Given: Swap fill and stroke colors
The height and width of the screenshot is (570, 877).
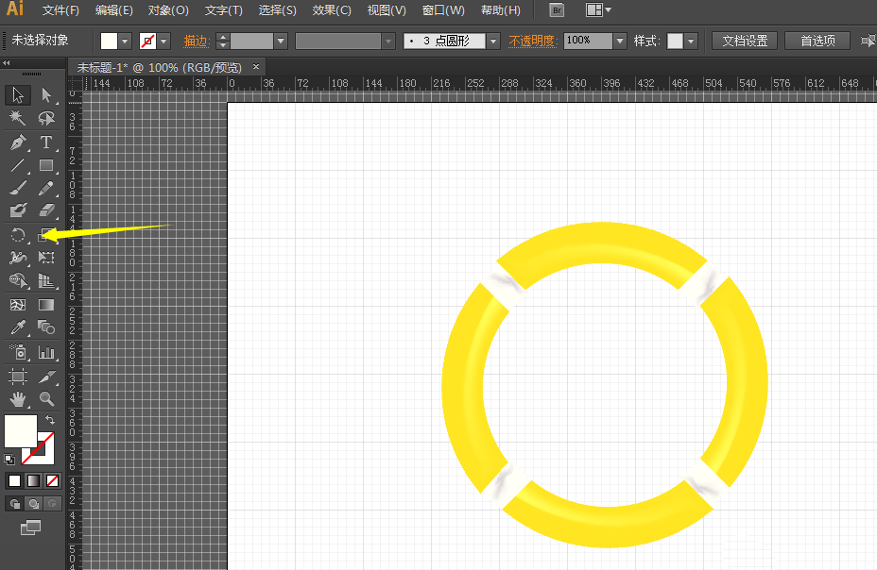Looking at the screenshot, I should point(50,420).
